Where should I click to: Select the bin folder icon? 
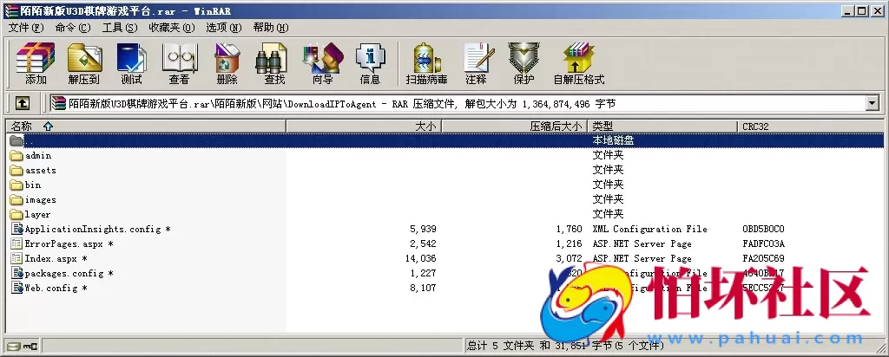[x=16, y=185]
